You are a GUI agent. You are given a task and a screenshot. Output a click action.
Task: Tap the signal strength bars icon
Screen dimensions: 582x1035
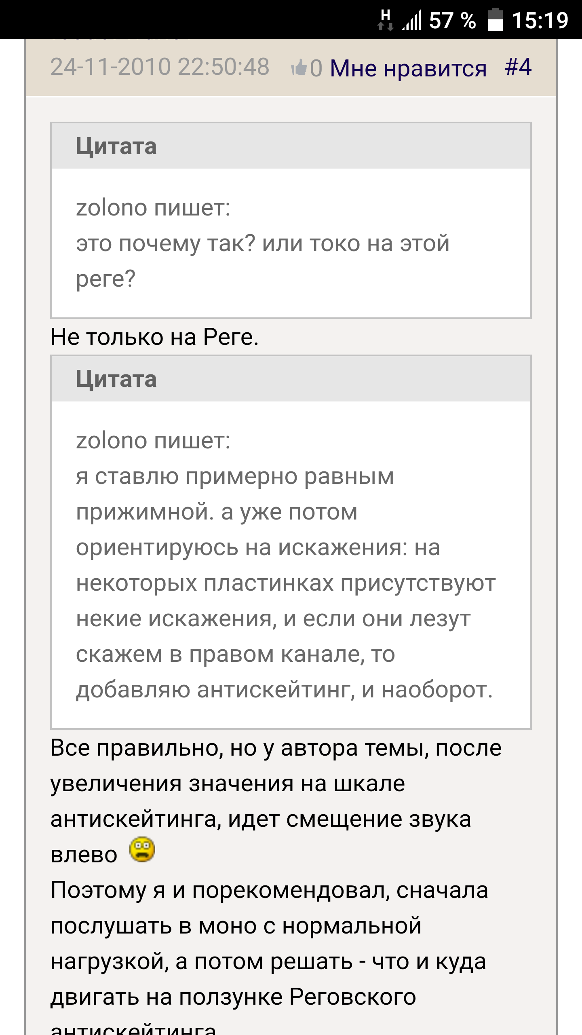pyautogui.click(x=412, y=20)
